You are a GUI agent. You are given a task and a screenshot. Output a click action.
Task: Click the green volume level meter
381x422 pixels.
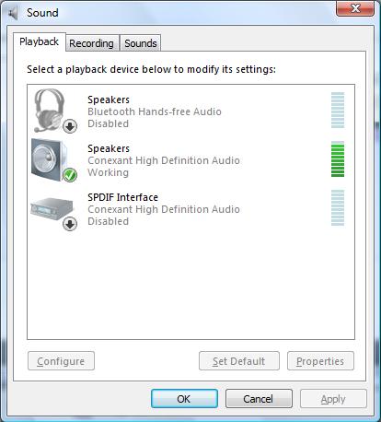[x=338, y=159]
